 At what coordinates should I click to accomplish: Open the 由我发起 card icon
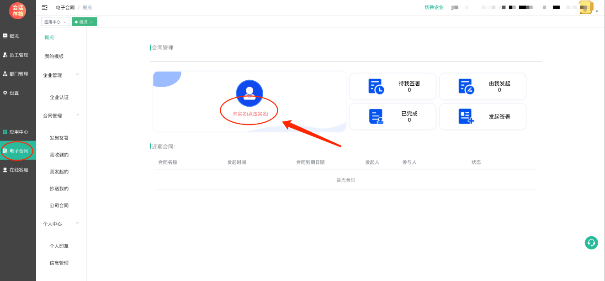point(466,87)
